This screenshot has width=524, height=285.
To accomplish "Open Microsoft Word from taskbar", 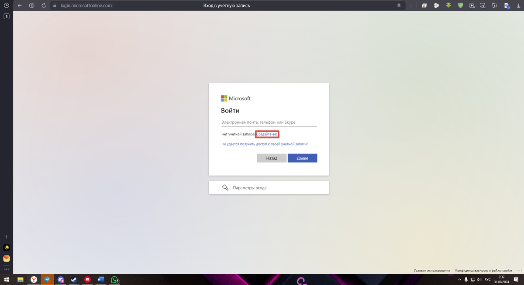I will pyautogui.click(x=101, y=279).
